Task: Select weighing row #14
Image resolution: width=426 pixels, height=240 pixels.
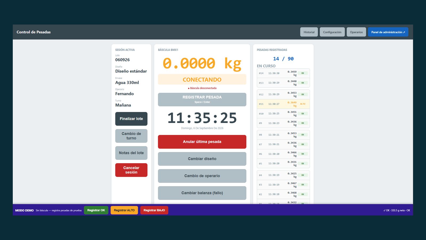Action: click(283, 73)
